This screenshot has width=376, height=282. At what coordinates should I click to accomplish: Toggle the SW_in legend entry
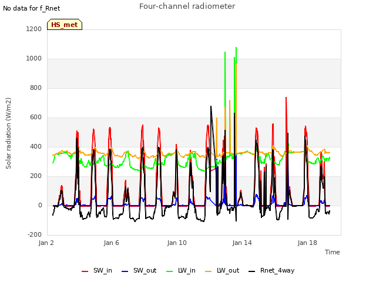[x=96, y=270]
